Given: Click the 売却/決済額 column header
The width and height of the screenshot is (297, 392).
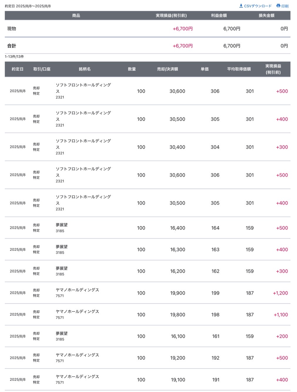Looking at the screenshot, I should (167, 69).
